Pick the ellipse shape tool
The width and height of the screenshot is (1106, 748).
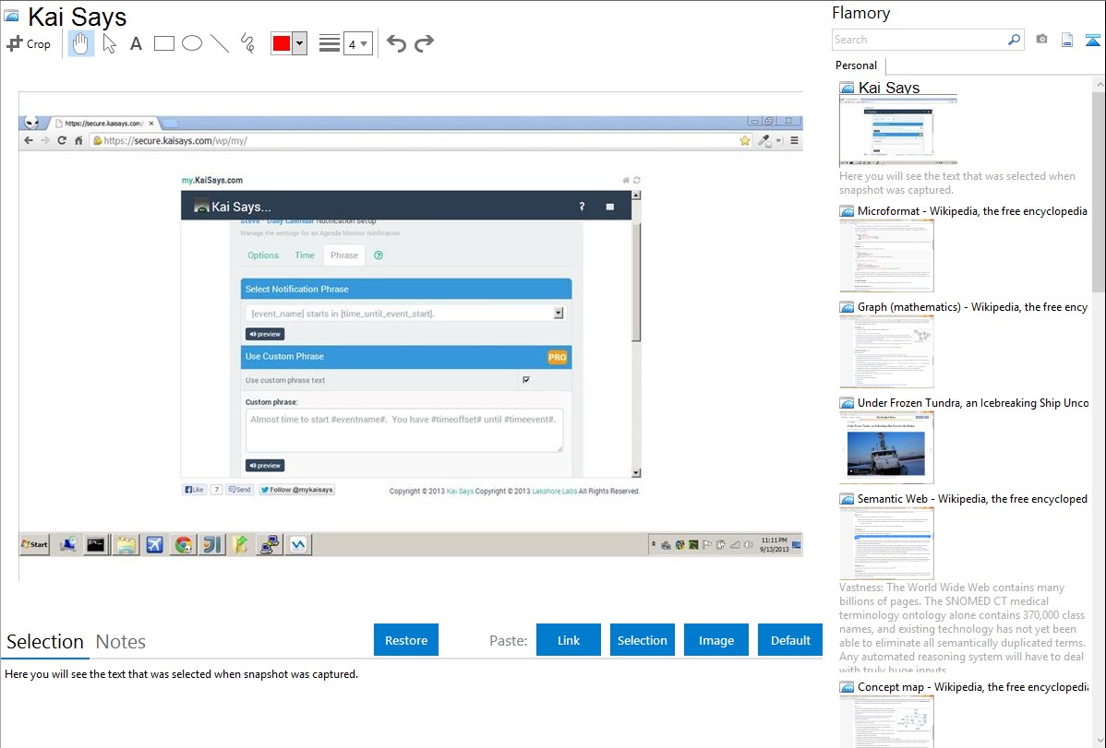point(192,43)
